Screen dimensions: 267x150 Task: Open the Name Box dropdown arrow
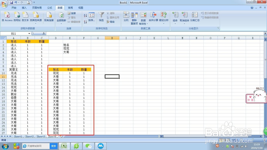[x=29, y=34]
